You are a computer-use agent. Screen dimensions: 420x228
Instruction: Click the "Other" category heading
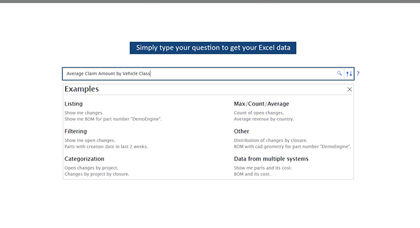point(241,131)
